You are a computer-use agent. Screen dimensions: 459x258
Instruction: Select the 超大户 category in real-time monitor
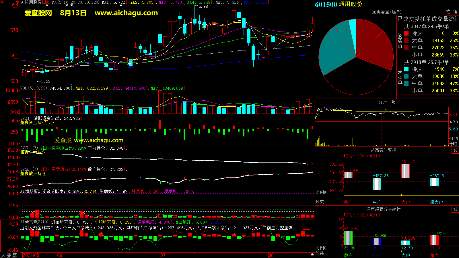(x=436, y=202)
